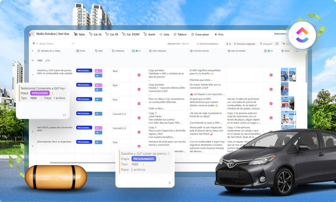
Task: Click Personas asignadas
Action: 244,44
